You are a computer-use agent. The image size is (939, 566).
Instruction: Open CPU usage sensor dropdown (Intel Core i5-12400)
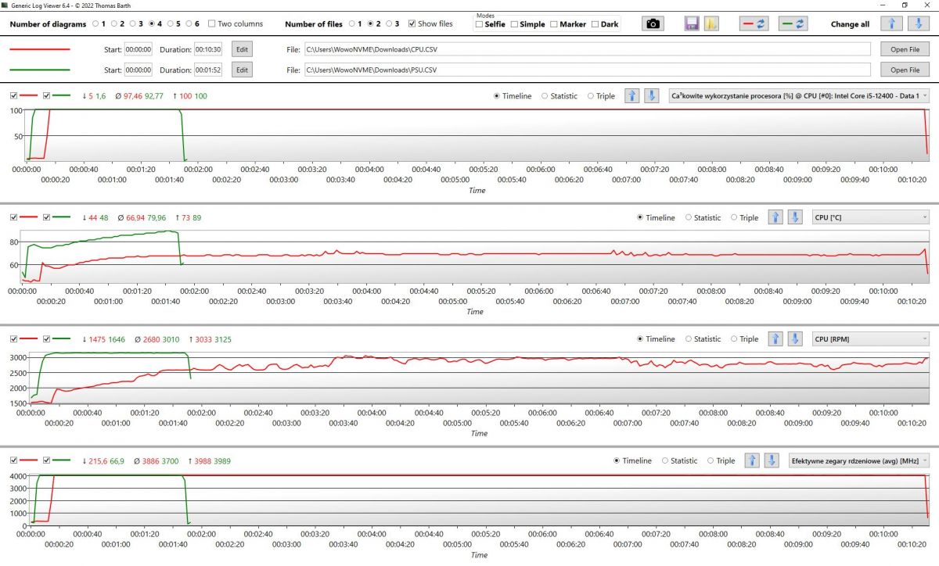(799, 96)
